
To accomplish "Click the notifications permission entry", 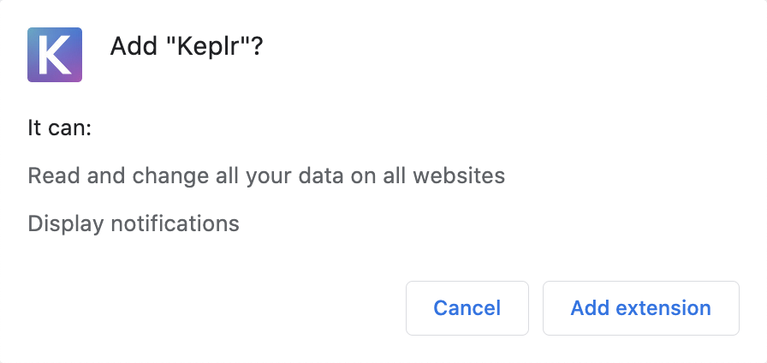I will click(134, 223).
